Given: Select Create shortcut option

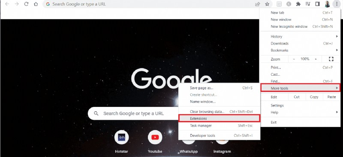Looking at the screenshot, I should pyautogui.click(x=220, y=95).
